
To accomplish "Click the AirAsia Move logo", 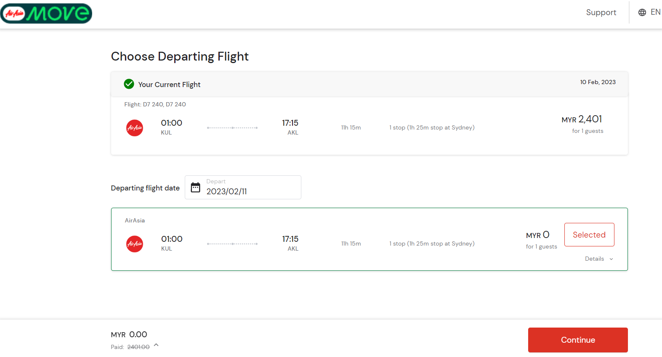I will coord(46,13).
